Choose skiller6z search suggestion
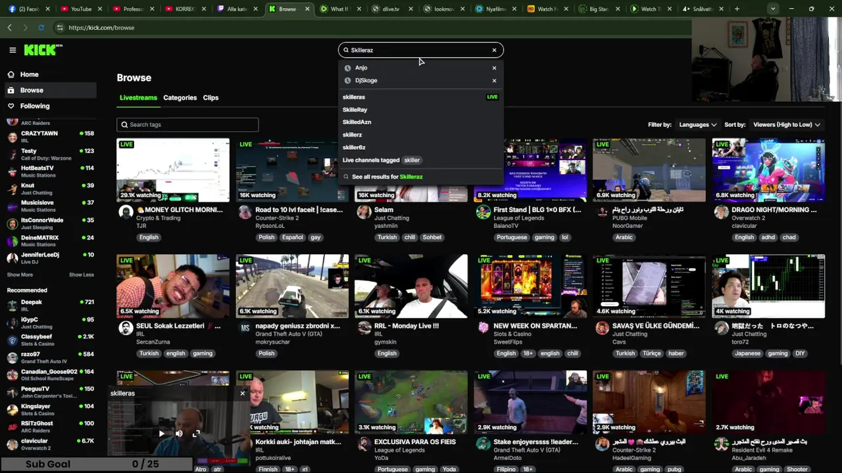The width and height of the screenshot is (842, 473). (x=354, y=147)
